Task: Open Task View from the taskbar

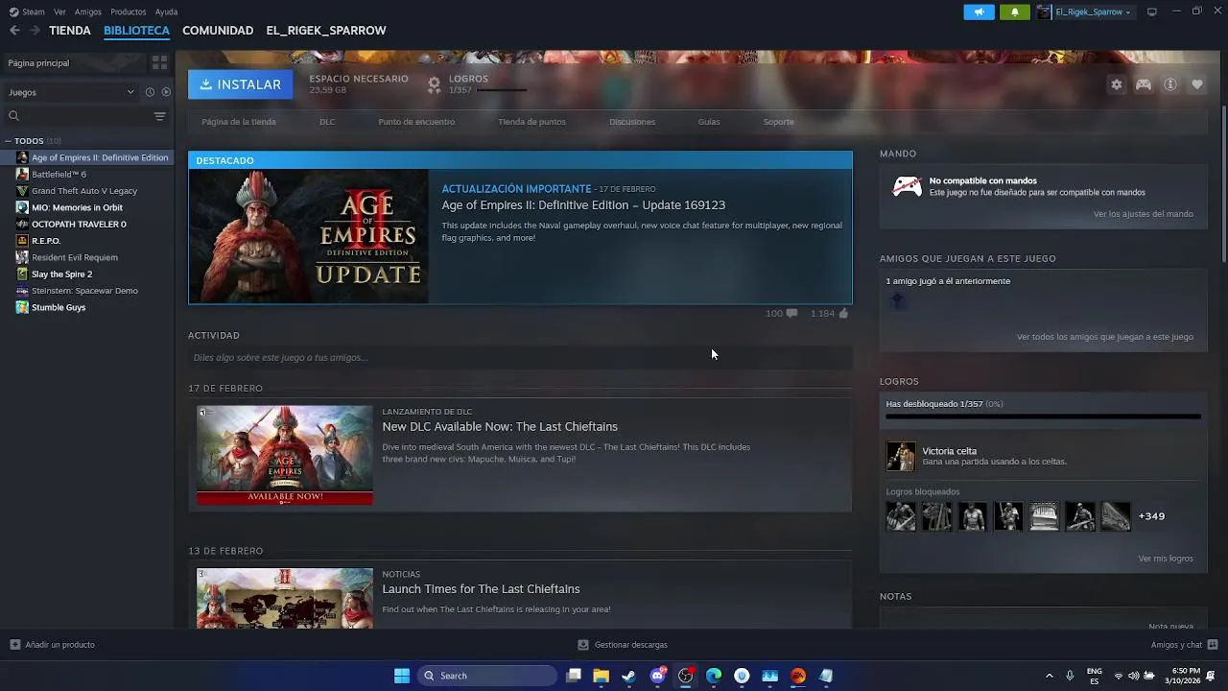Action: [x=573, y=676]
